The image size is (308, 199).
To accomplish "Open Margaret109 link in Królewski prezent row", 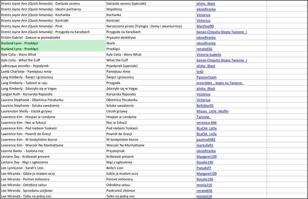I will (x=206, y=157).
